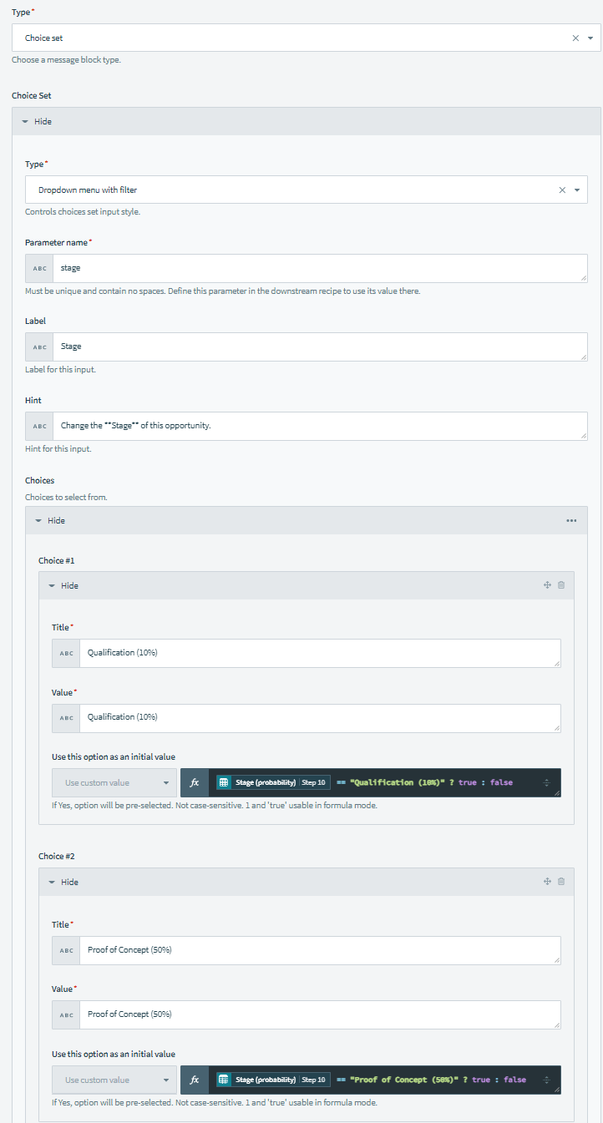Image resolution: width=603 pixels, height=1123 pixels.
Task: Click the move handle icon on Choice #2
Action: [x=547, y=882]
